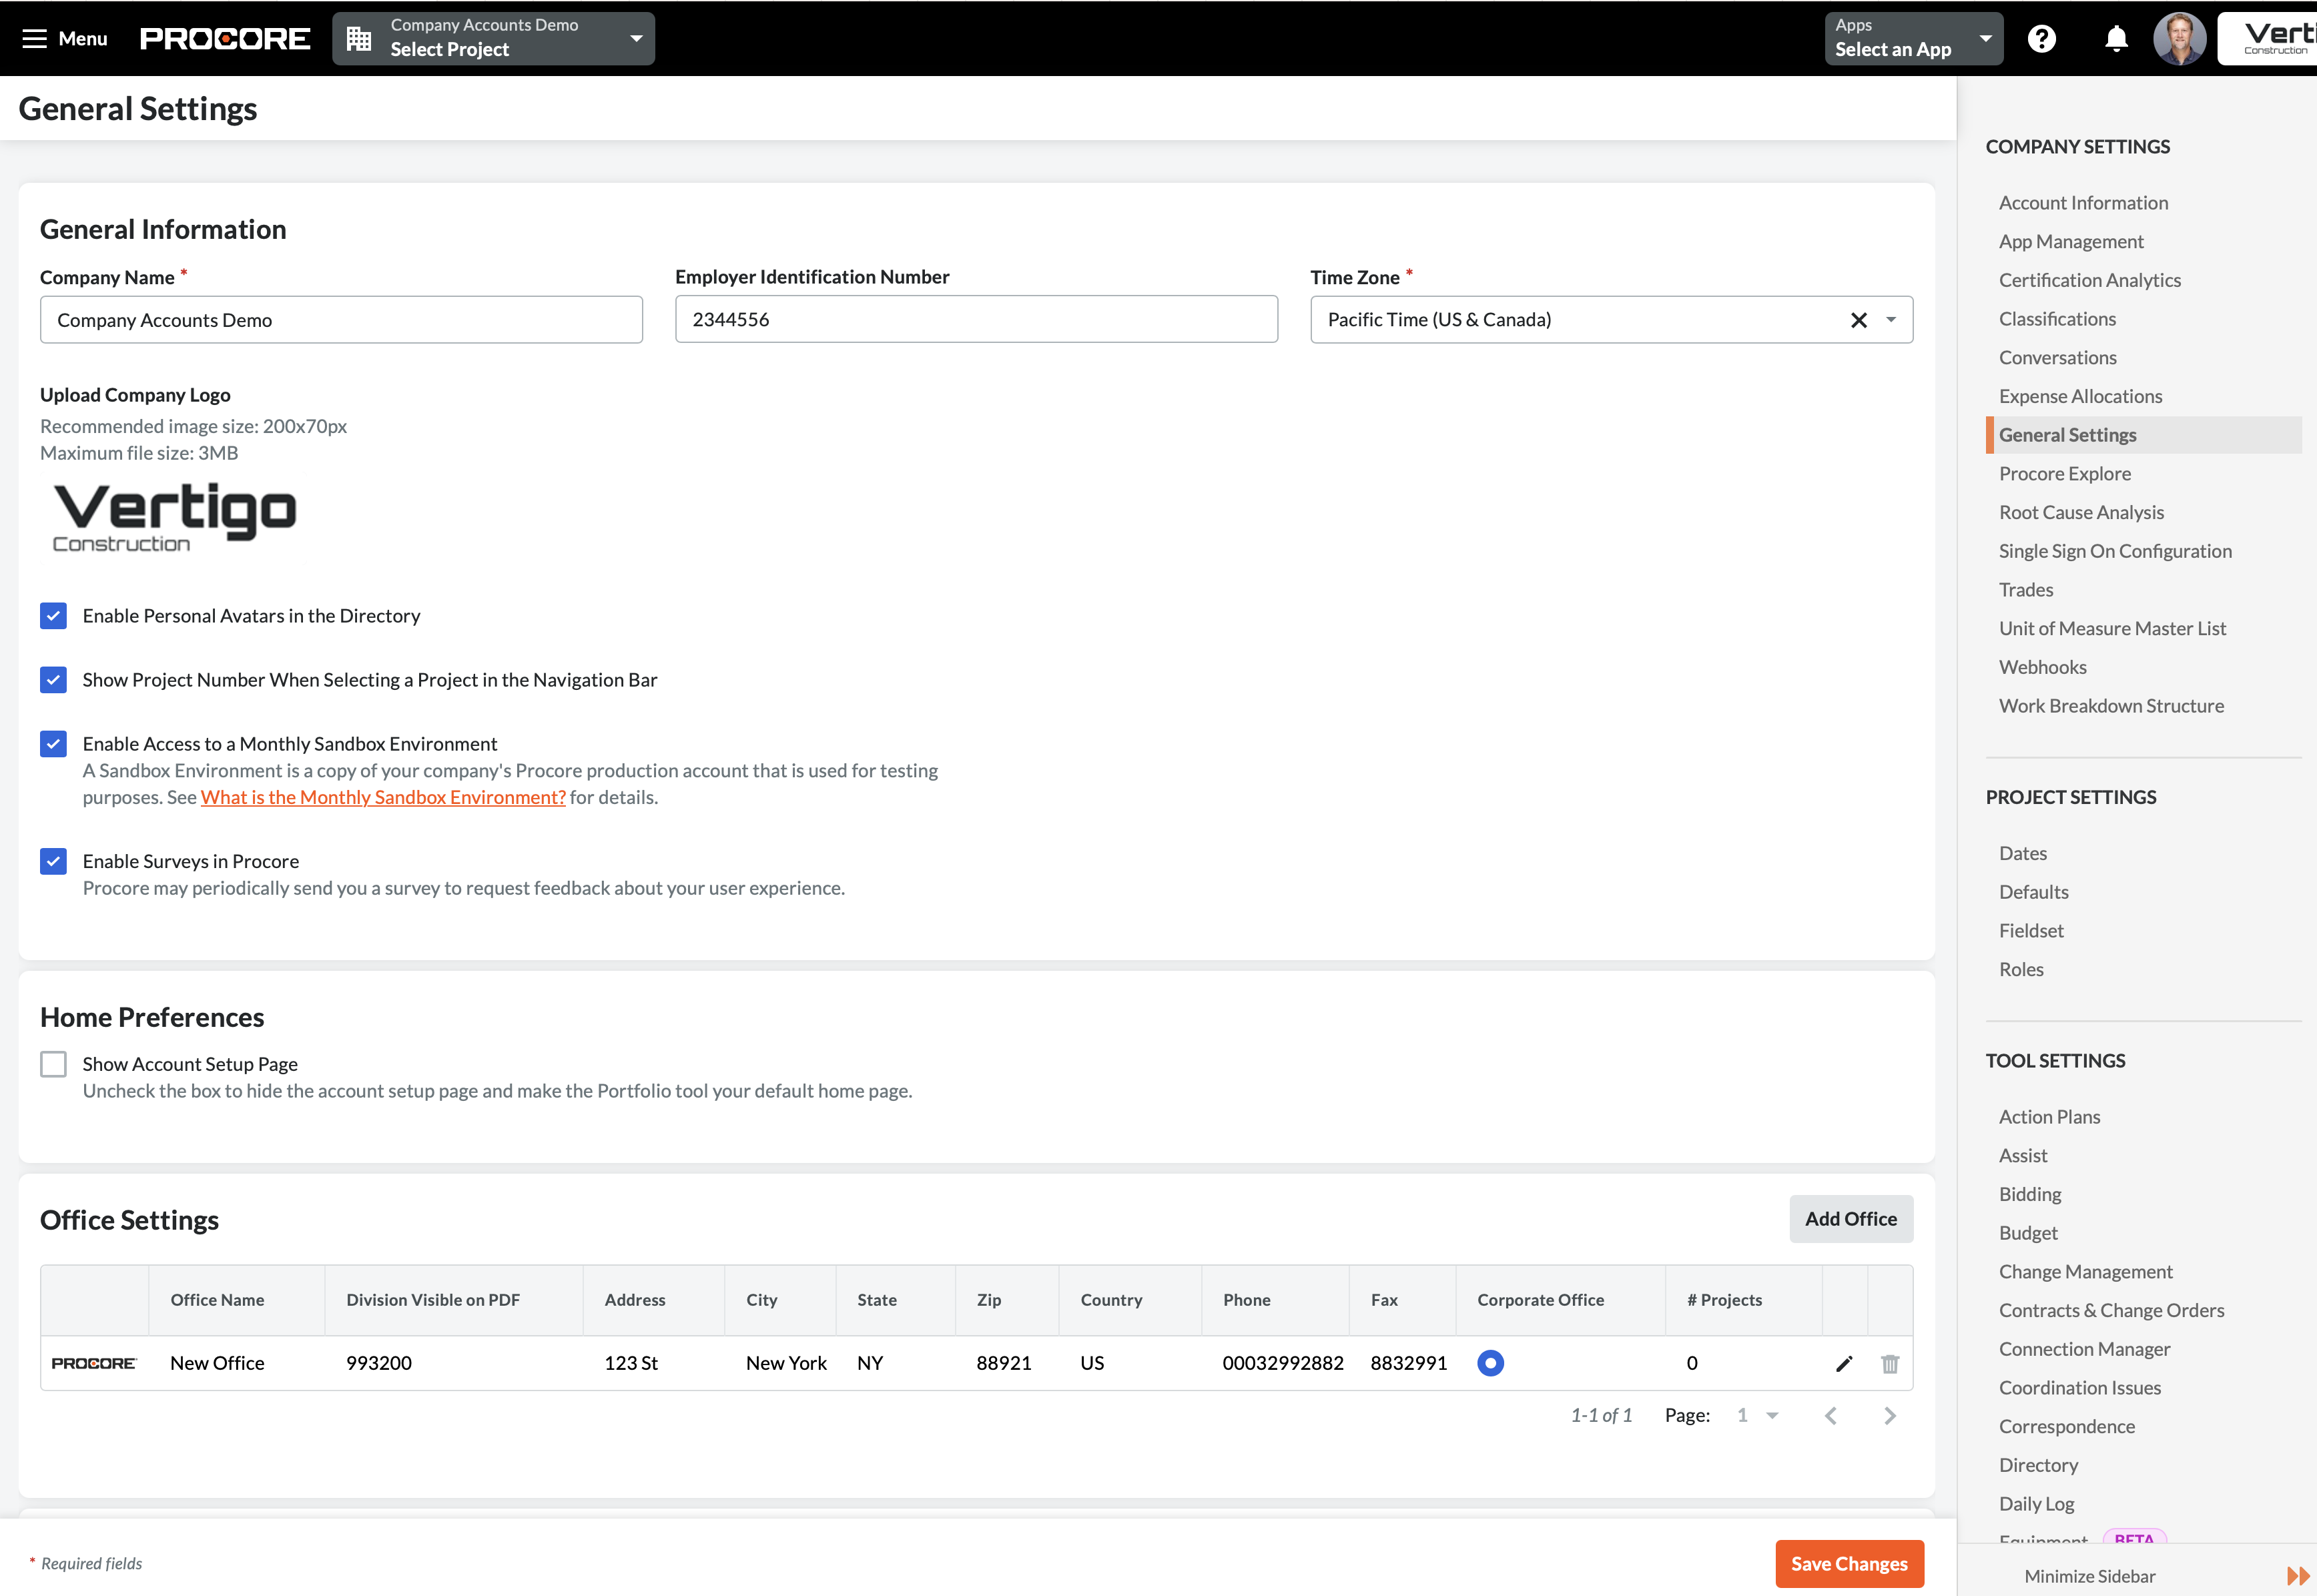2317x1596 pixels.
Task: Open help with the question mark icon
Action: coord(2042,38)
